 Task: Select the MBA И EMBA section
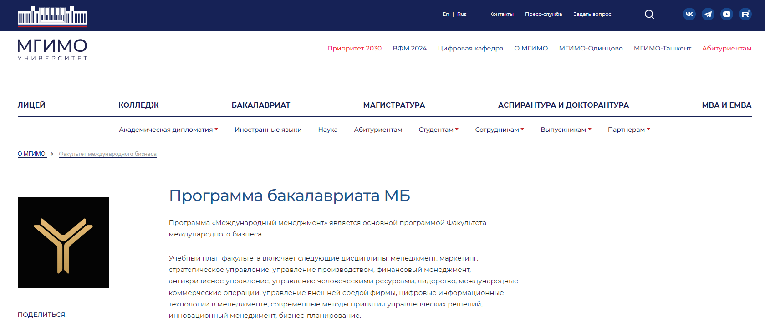[727, 105]
